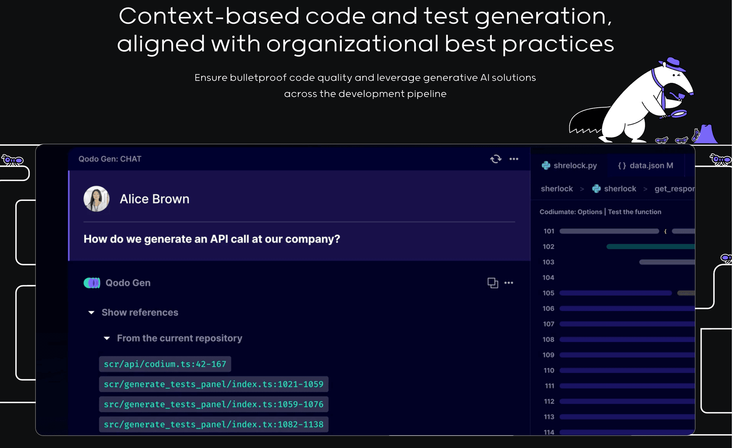Image resolution: width=733 pixels, height=448 pixels.
Task: Click the Qodo Gen logo icon
Action: 92,283
